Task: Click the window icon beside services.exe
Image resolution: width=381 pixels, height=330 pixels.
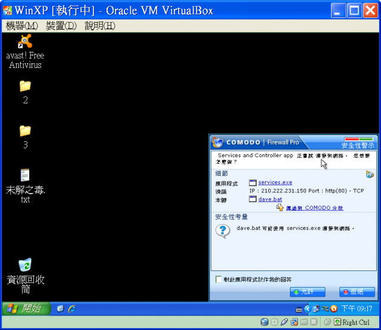Action: [252, 182]
